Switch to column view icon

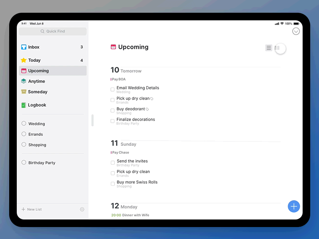click(x=277, y=48)
